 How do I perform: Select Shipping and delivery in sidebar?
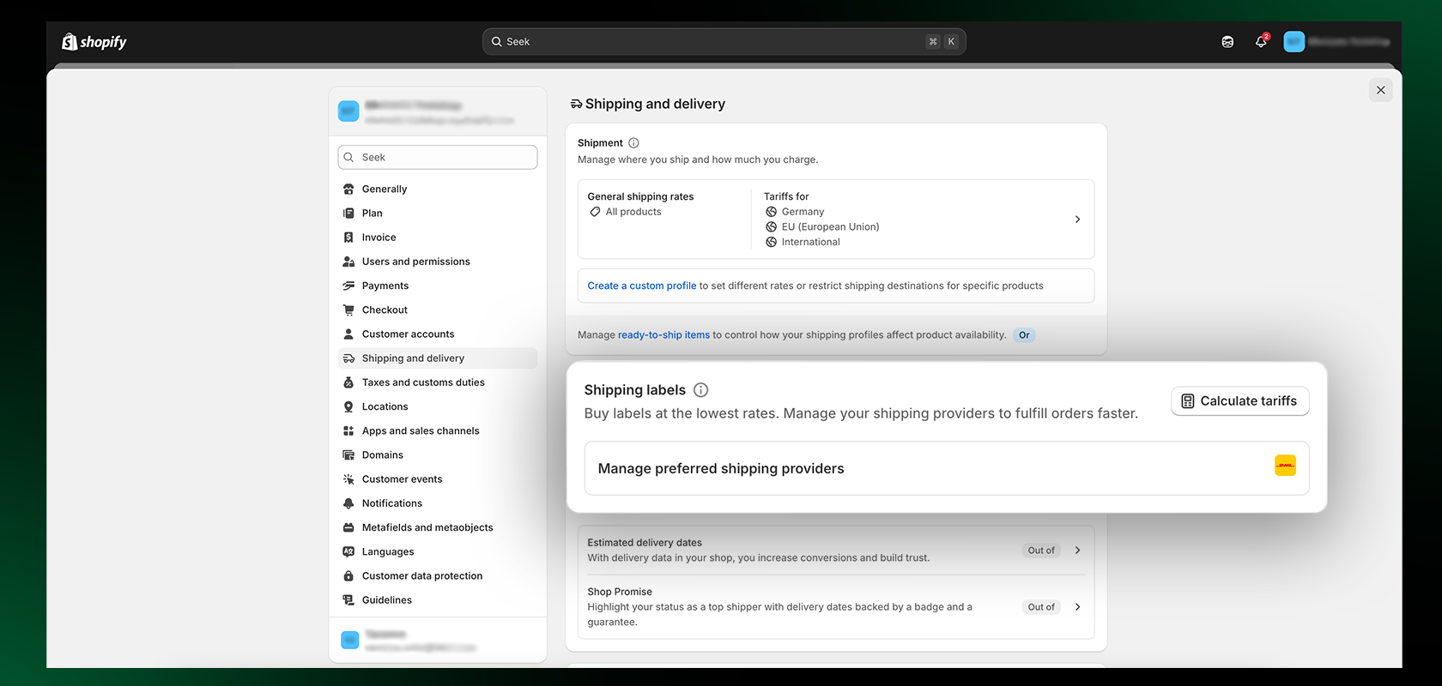438,358
